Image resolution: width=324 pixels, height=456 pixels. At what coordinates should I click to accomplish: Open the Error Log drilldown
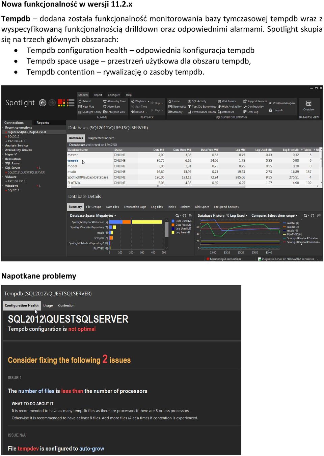click(251, 112)
